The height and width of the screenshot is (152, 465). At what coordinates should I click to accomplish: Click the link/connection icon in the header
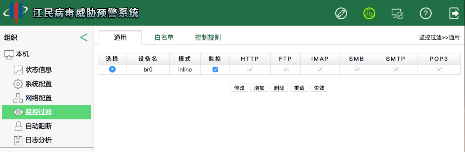click(341, 13)
